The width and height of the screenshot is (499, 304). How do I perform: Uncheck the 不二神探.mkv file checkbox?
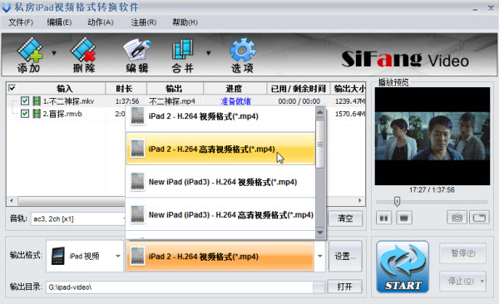(x=25, y=101)
